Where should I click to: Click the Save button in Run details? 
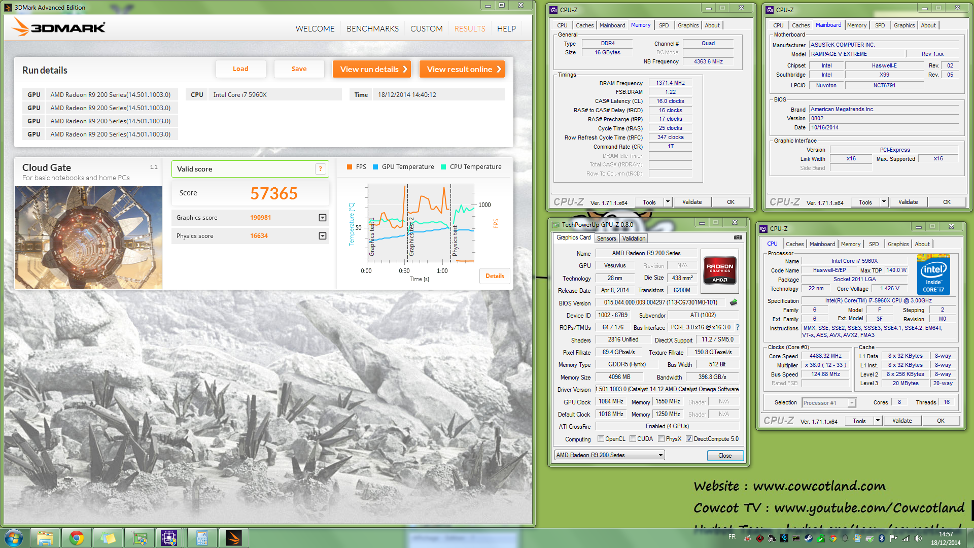point(299,69)
